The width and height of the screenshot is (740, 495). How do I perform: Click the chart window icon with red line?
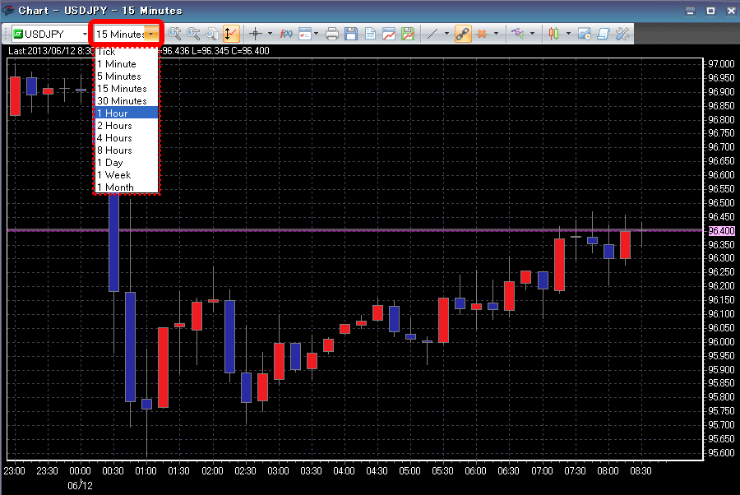point(389,34)
